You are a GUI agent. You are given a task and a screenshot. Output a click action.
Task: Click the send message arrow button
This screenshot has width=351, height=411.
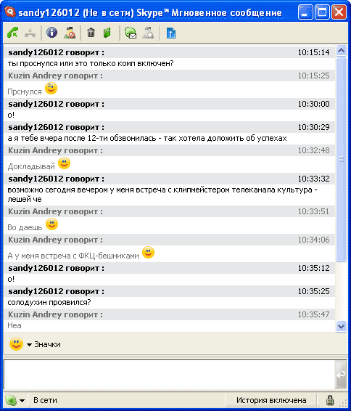[341, 374]
